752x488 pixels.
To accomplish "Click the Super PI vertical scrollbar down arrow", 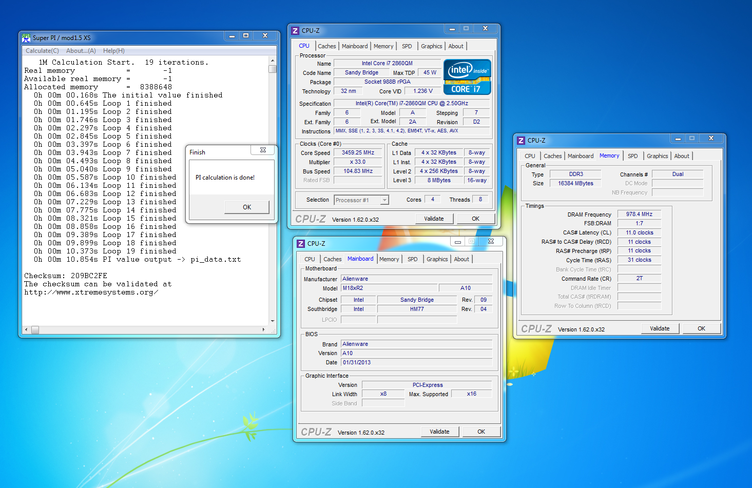I will 273,321.
